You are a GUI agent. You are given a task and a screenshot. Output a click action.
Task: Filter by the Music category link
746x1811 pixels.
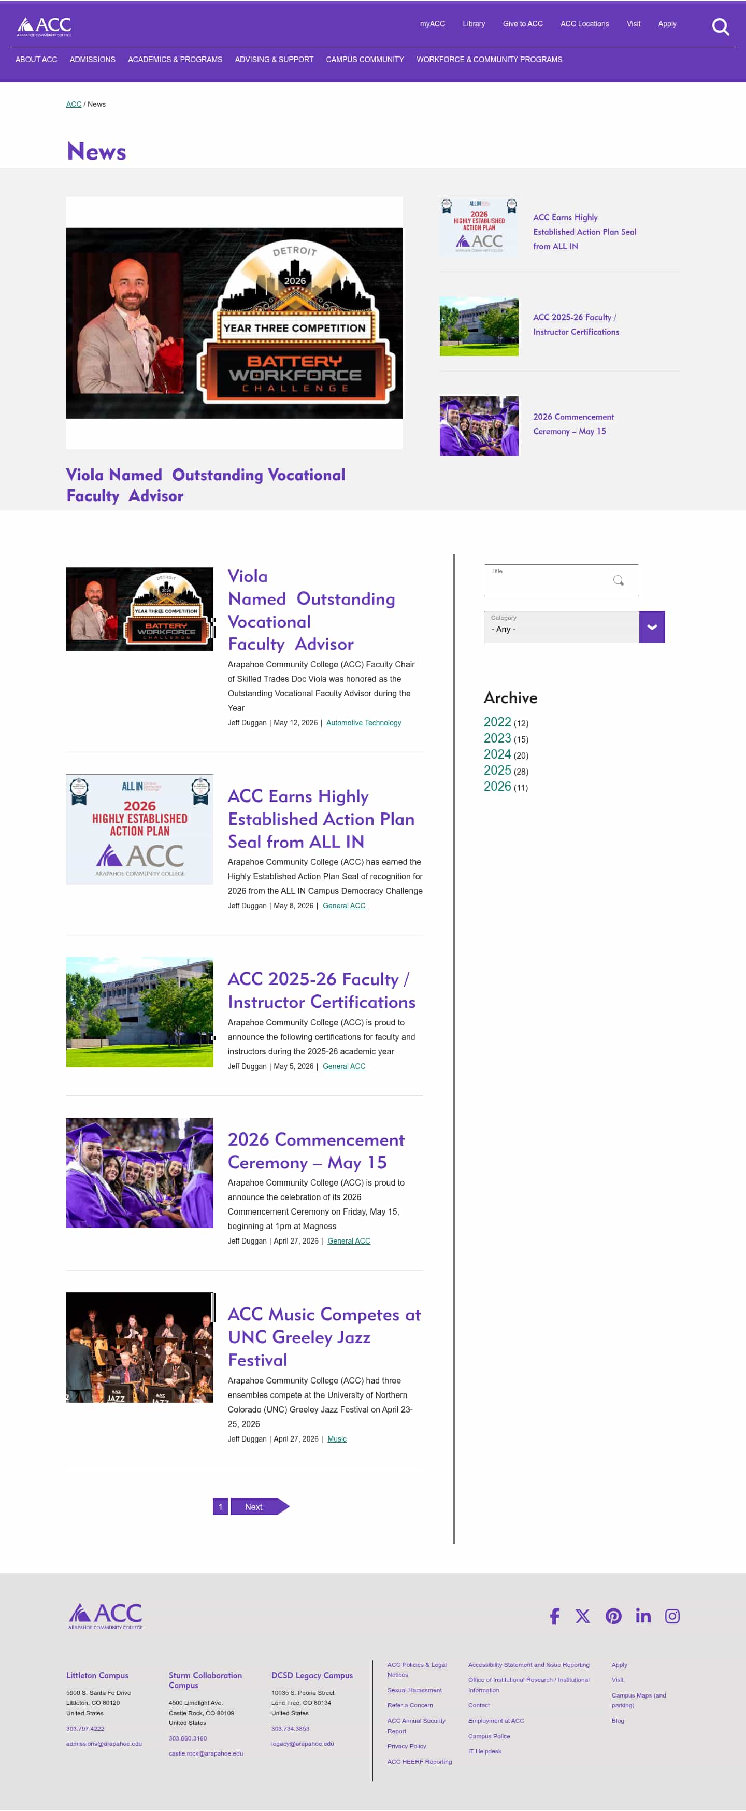coord(337,1439)
